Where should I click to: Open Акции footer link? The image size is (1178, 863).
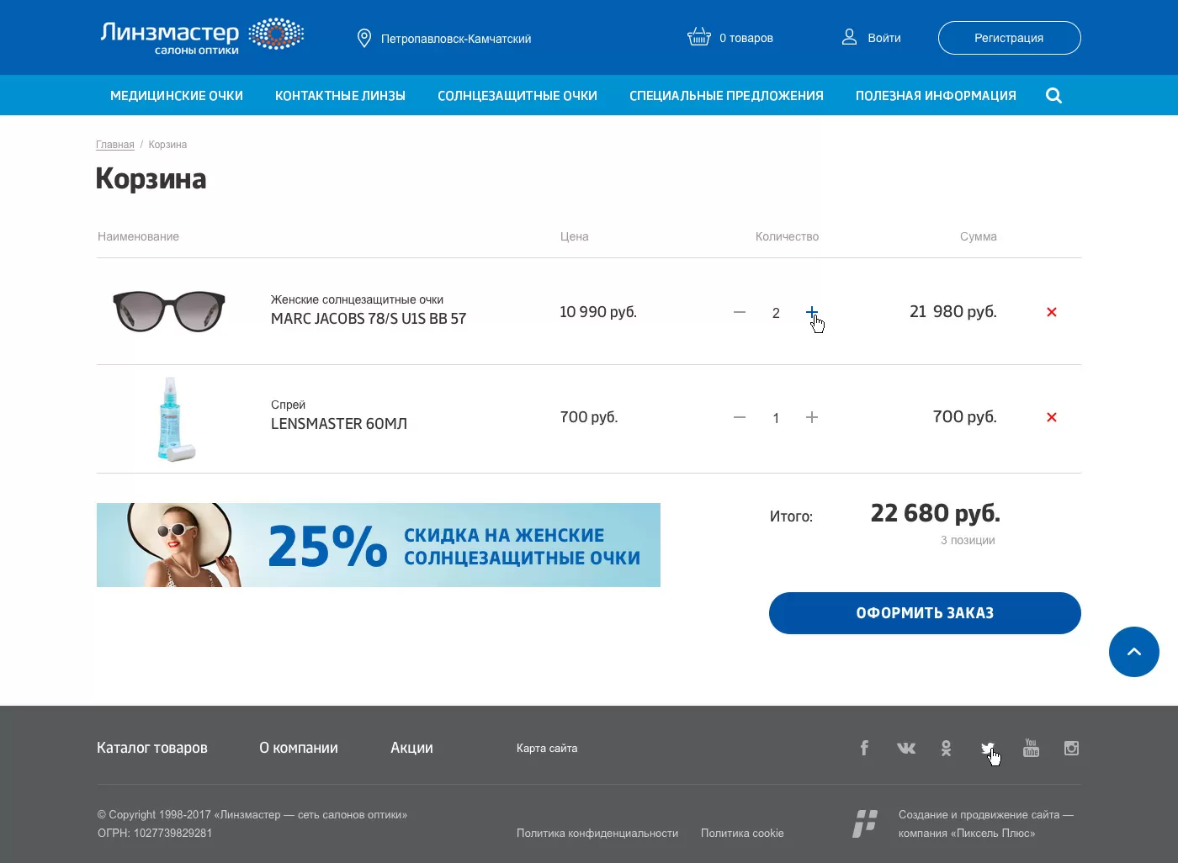(x=411, y=748)
